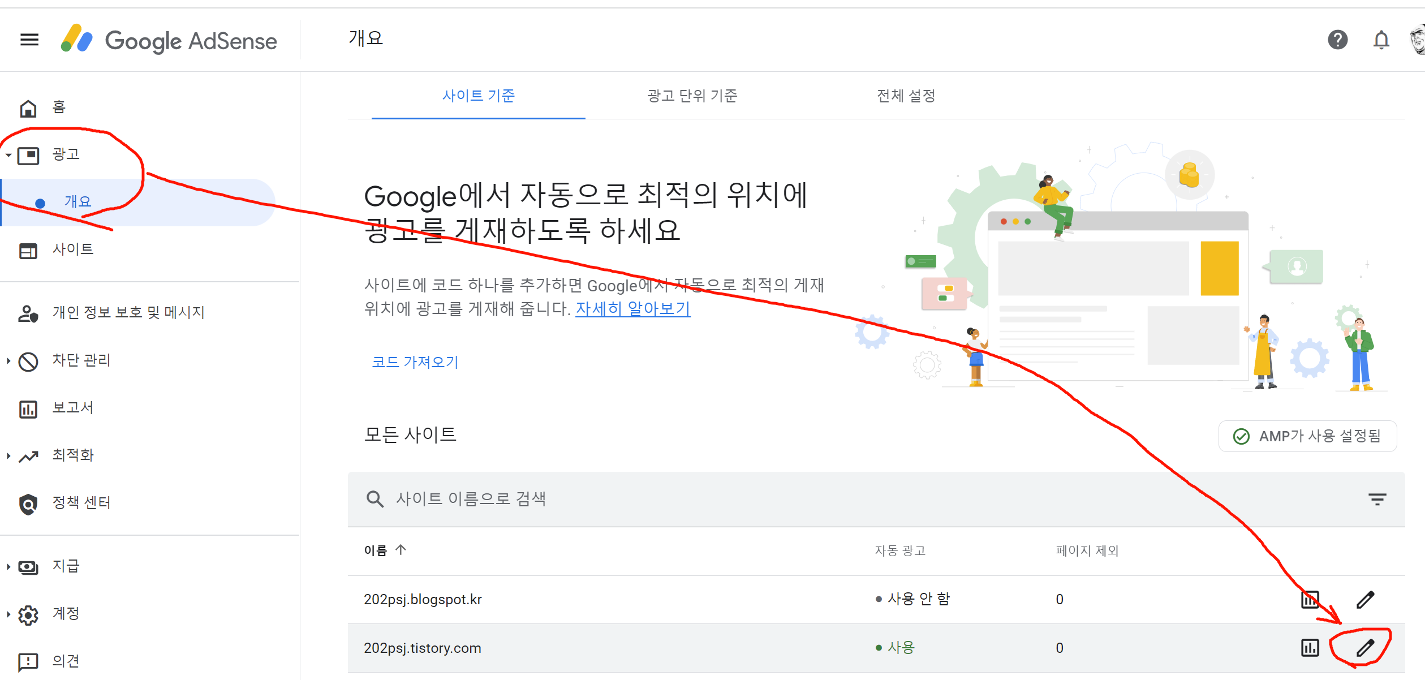
Task: Click the AMP가 사용 설정됨 button
Action: 1307,436
